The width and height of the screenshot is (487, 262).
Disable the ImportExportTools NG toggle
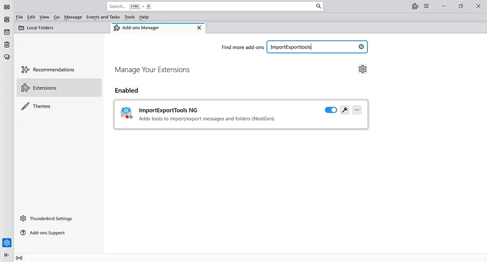(331, 110)
